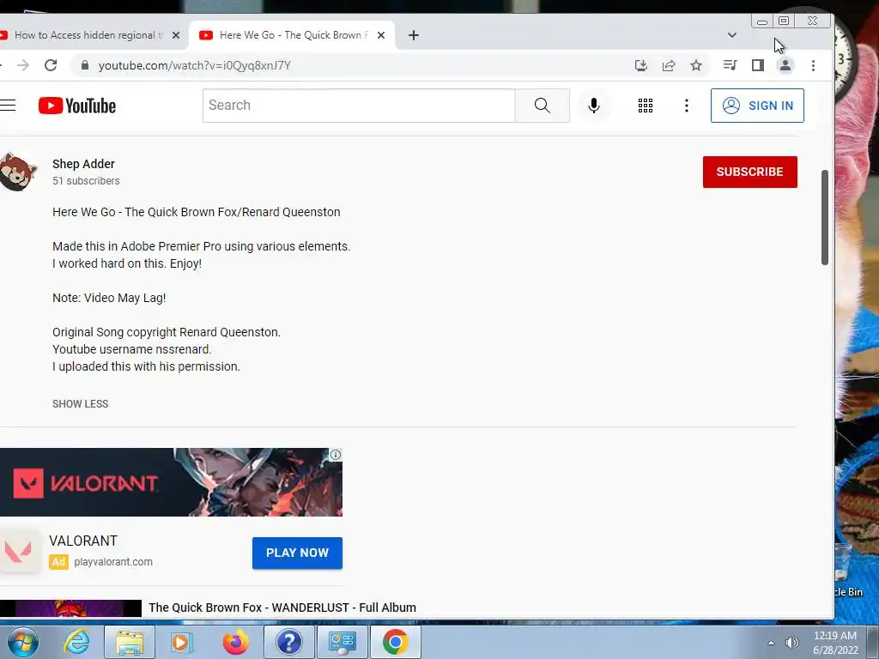This screenshot has width=879, height=659.
Task: Click "I uploaded this with his permission." line
Action: pos(146,366)
